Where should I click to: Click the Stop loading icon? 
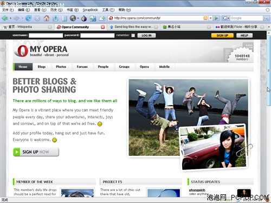click(x=37, y=18)
